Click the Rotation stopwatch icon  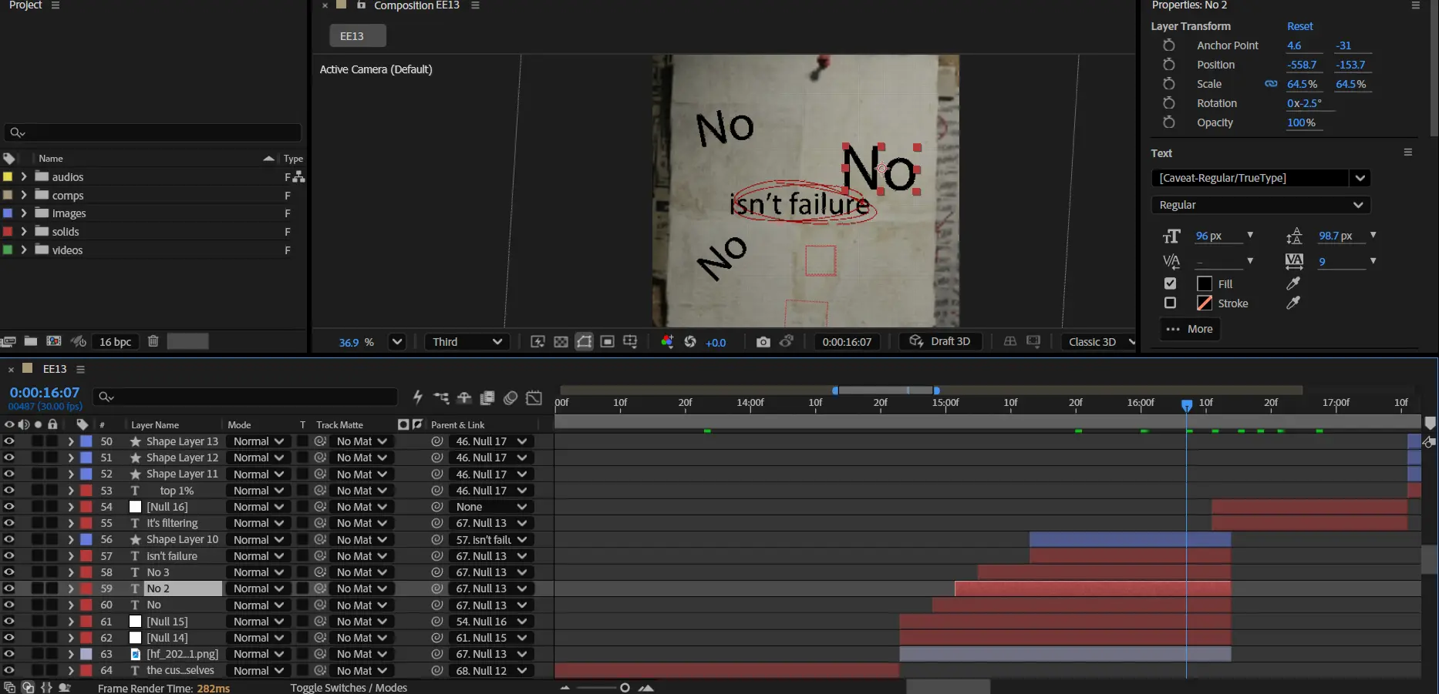point(1169,103)
